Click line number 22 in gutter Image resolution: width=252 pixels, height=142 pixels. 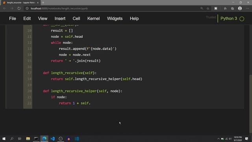point(30,103)
